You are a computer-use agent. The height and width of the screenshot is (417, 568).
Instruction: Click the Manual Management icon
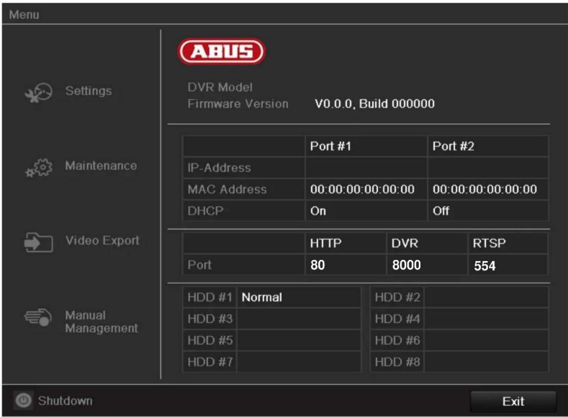point(38,318)
